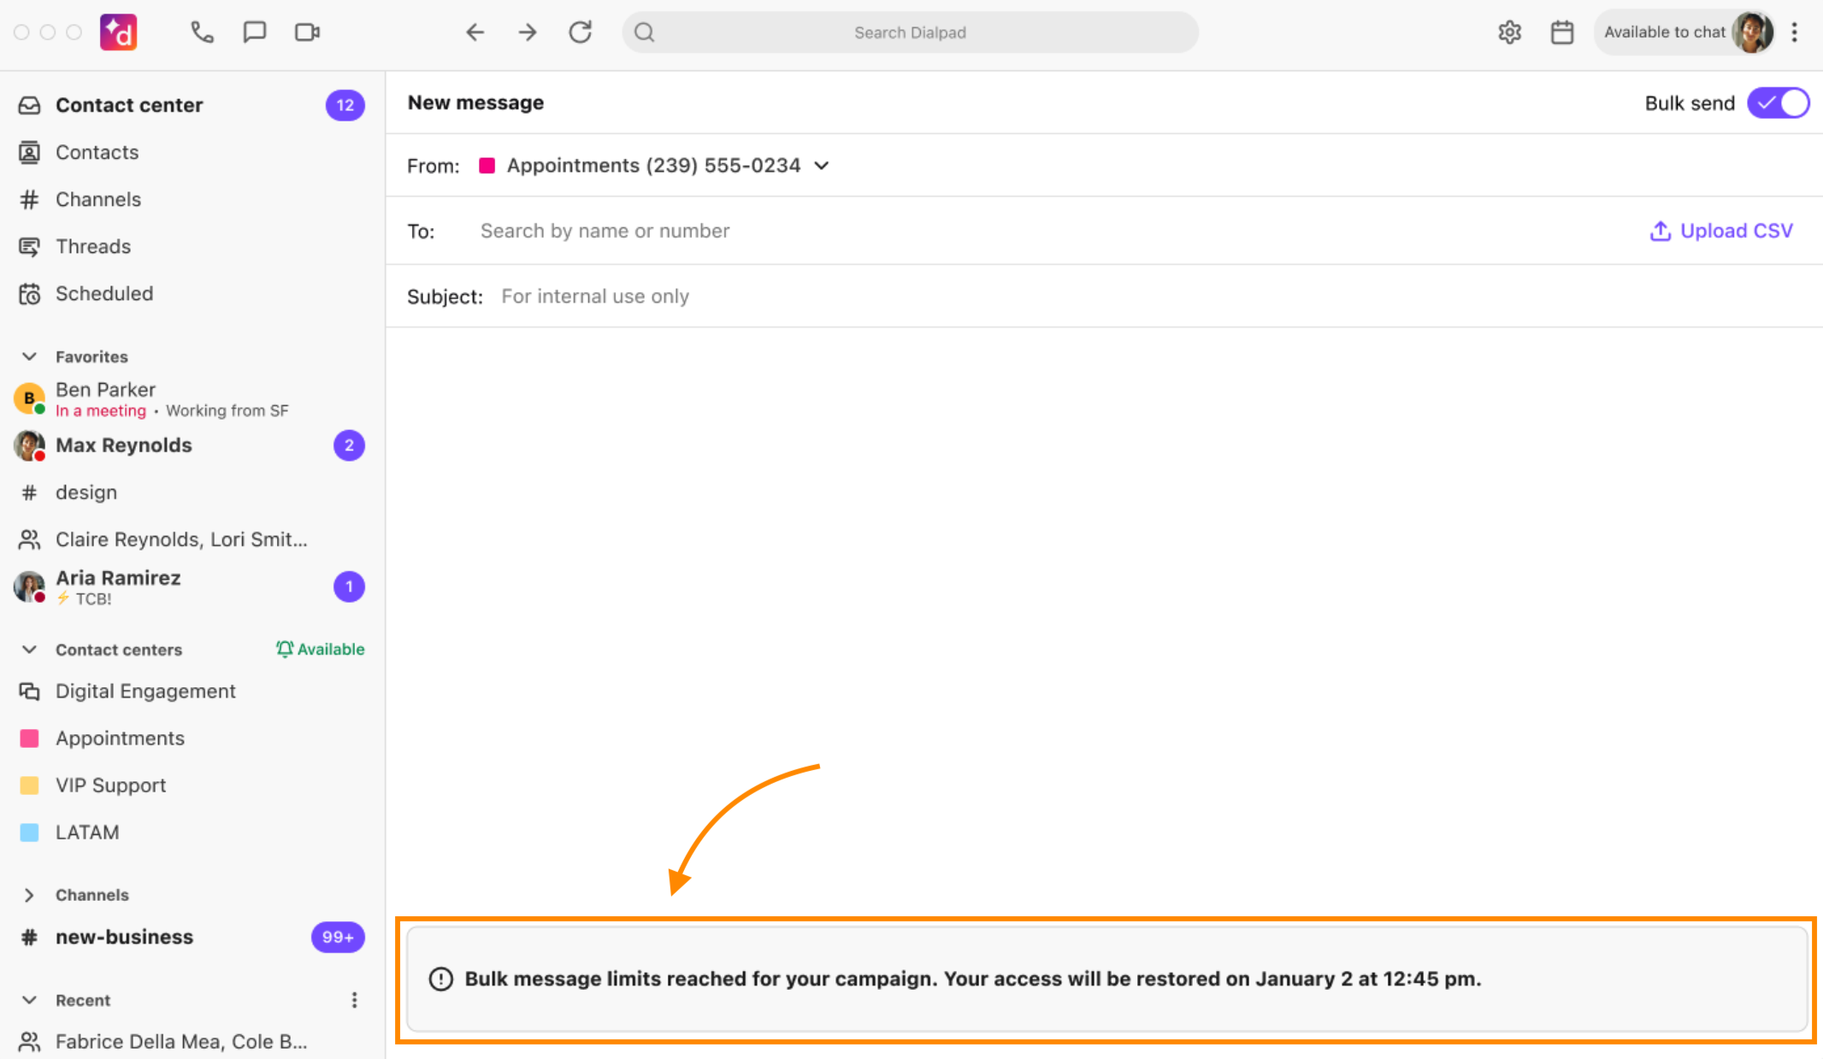The height and width of the screenshot is (1059, 1823).
Task: Reload using the refresh icon
Action: [x=581, y=32]
